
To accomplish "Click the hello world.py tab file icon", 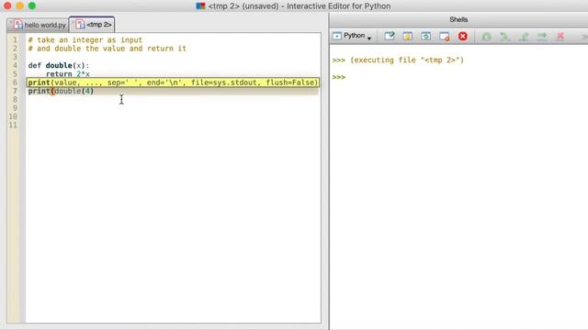I will click(17, 25).
